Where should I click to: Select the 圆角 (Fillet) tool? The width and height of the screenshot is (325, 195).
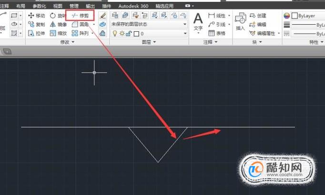pos(80,24)
